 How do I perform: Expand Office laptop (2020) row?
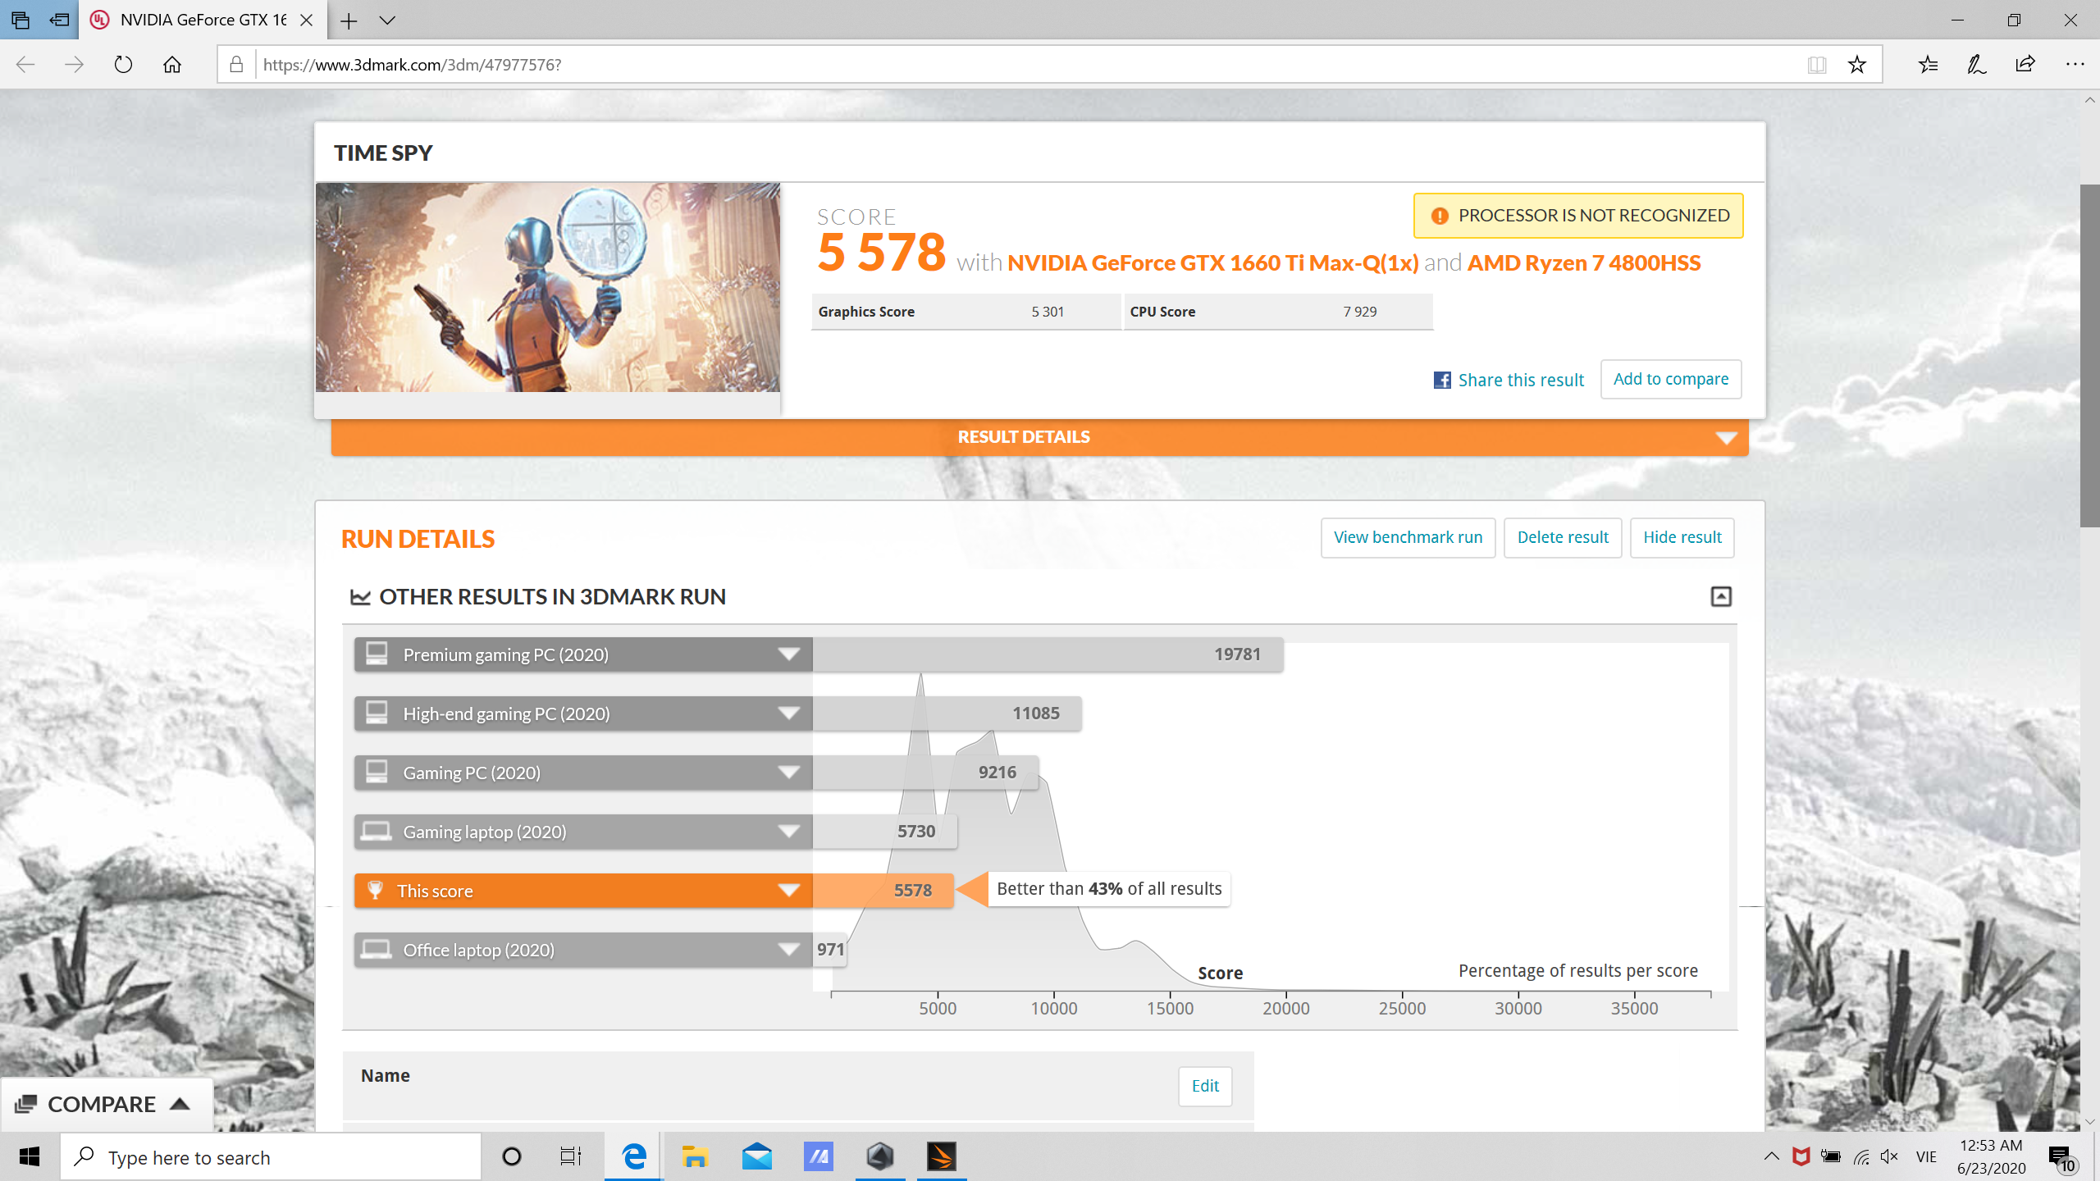583,950
